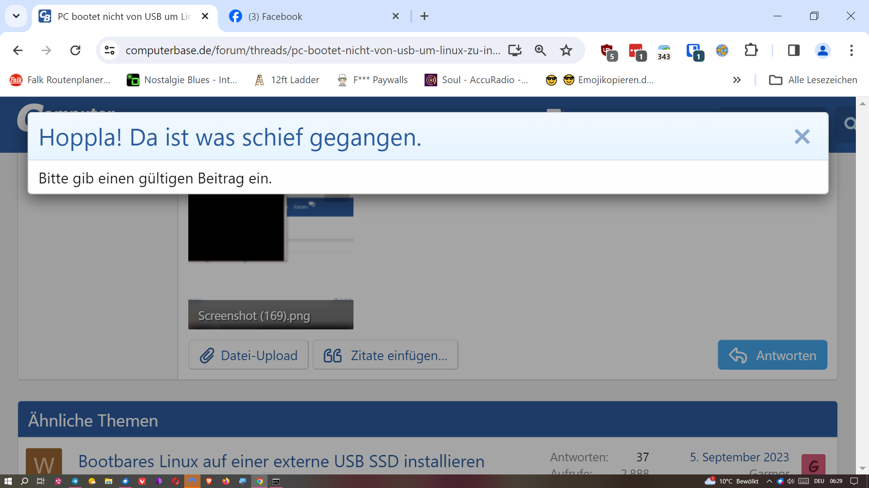The image size is (869, 488).
Task: Click Screenshot (169).png attachment thumbnail
Action: coord(271,261)
